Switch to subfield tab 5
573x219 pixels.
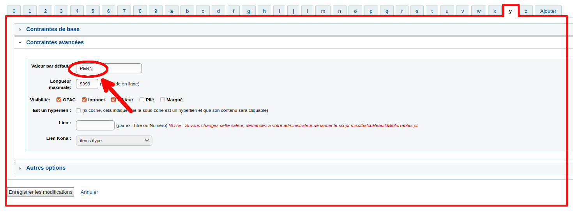(93, 11)
